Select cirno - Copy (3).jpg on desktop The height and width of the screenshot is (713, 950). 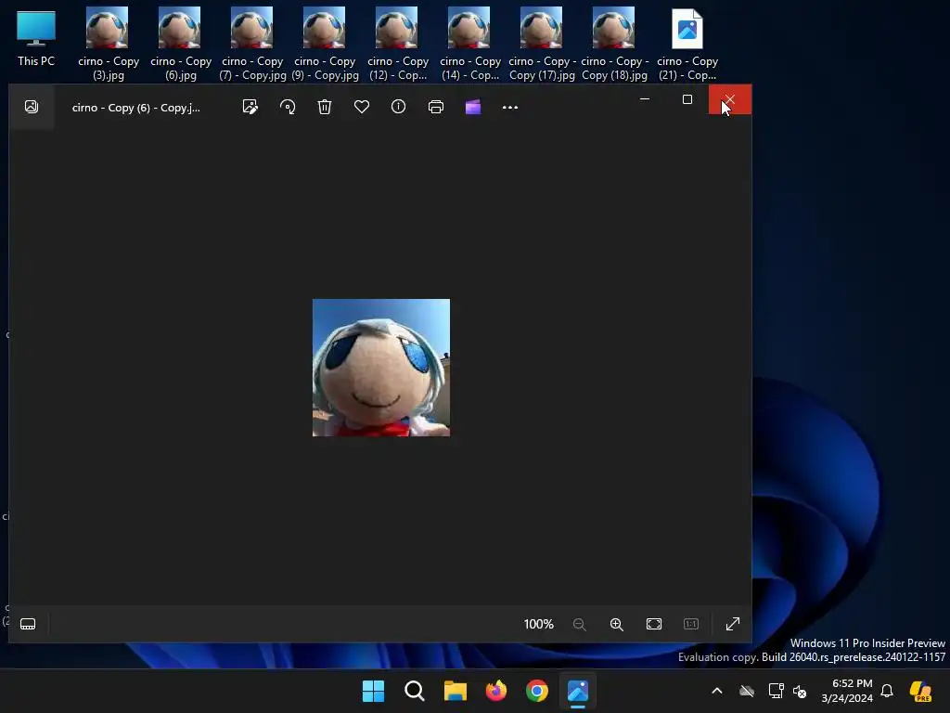[108, 44]
